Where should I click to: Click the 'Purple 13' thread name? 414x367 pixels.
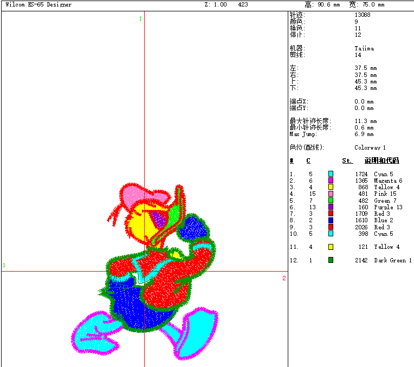point(388,207)
